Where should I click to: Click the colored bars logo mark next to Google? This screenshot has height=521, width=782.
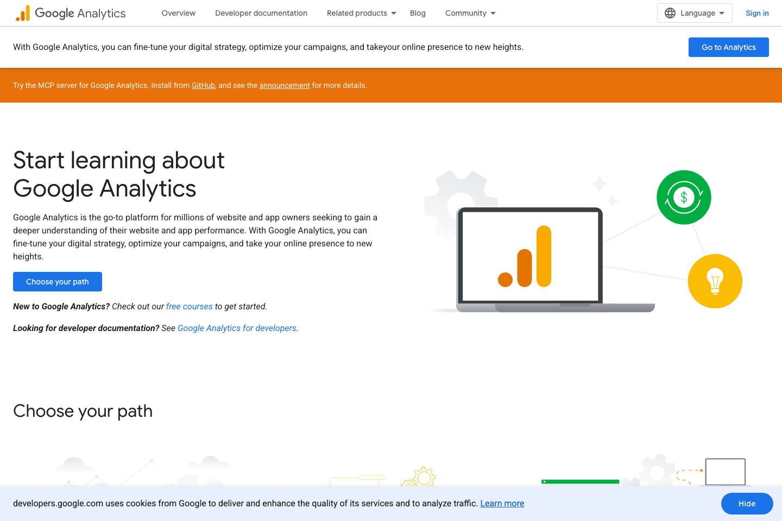pos(22,12)
